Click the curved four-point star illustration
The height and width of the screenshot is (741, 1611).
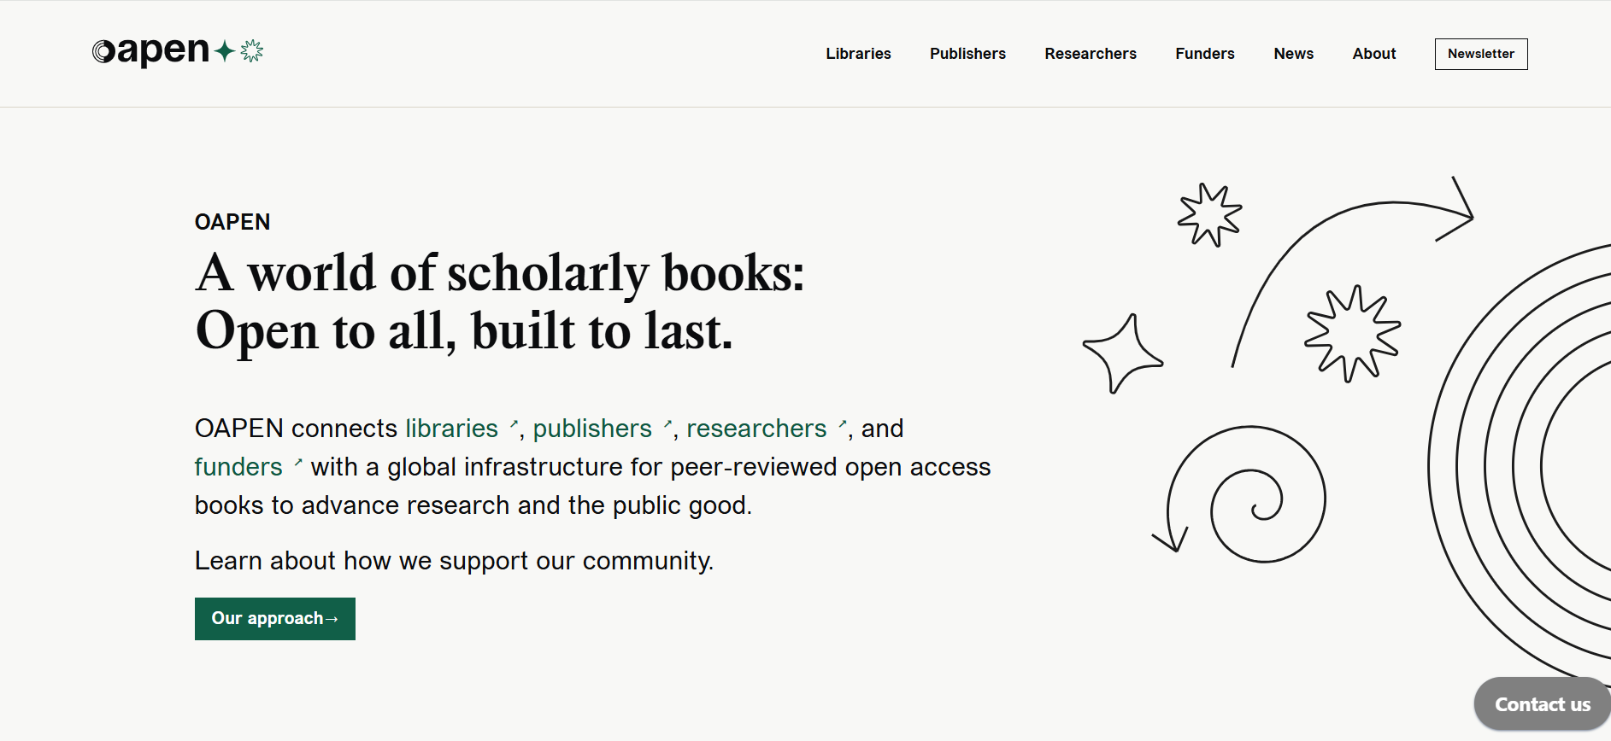[1121, 353]
